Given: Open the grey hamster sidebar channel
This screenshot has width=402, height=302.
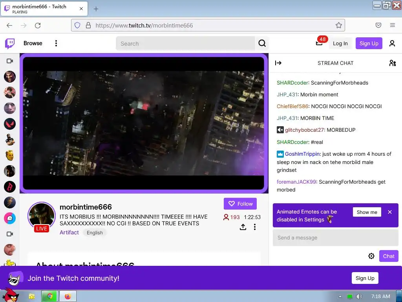Looking at the screenshot, I should [x=10, y=108].
